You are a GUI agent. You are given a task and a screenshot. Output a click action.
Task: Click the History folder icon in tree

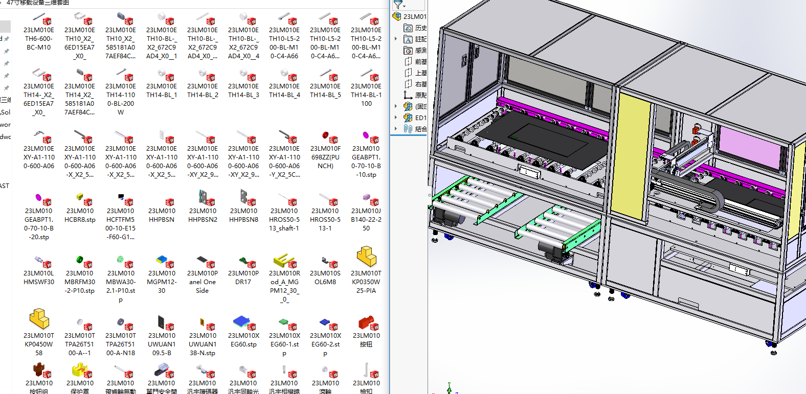408,28
